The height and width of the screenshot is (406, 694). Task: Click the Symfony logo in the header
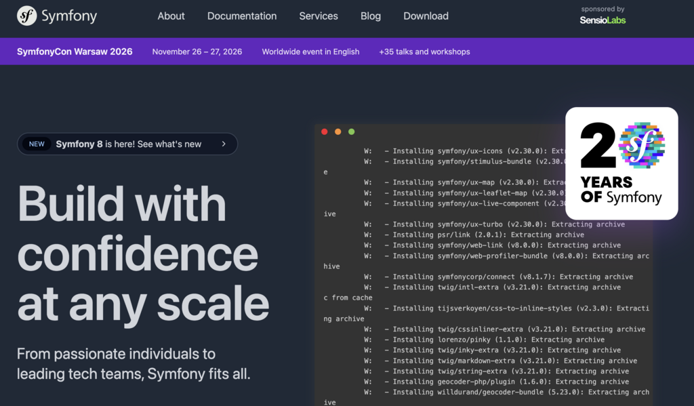coord(56,15)
